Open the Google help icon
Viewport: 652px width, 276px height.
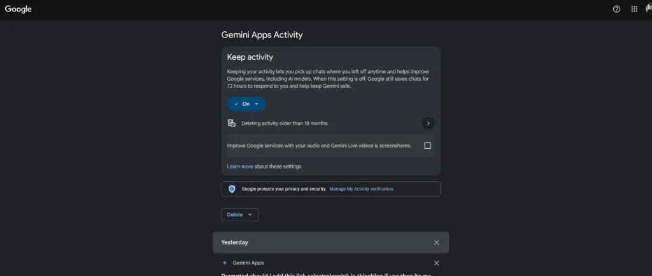(x=616, y=9)
